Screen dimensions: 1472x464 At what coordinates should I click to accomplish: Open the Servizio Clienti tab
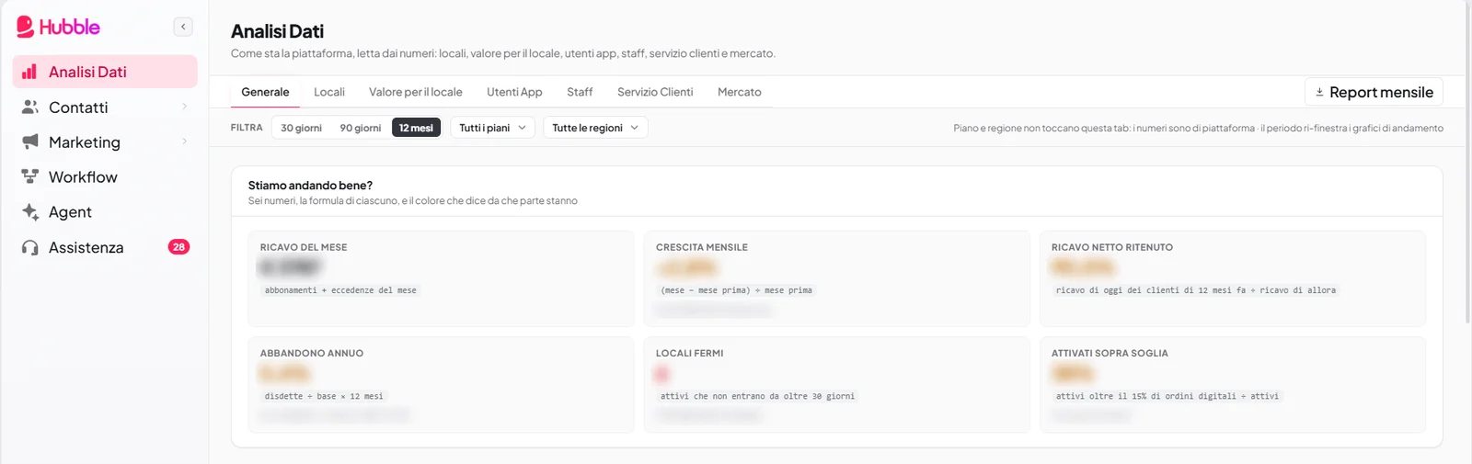point(655,92)
